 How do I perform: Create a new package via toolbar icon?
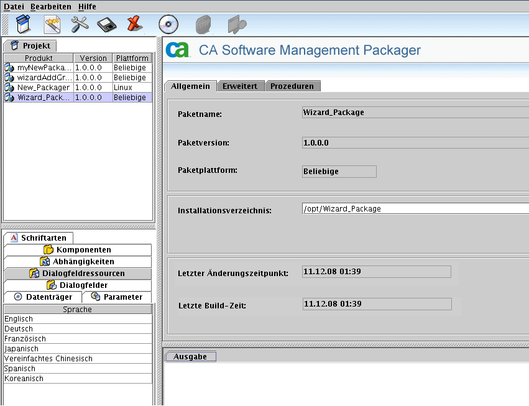(x=22, y=24)
